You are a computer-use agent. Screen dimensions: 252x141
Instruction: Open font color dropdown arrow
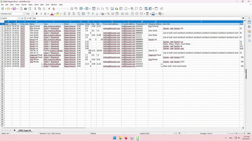pyautogui.click(x=55, y=14)
